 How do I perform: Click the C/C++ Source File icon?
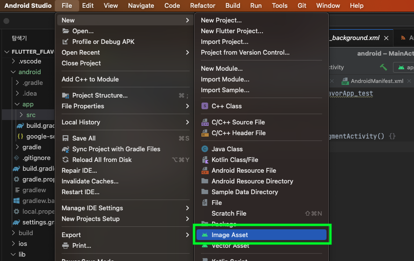(x=205, y=122)
